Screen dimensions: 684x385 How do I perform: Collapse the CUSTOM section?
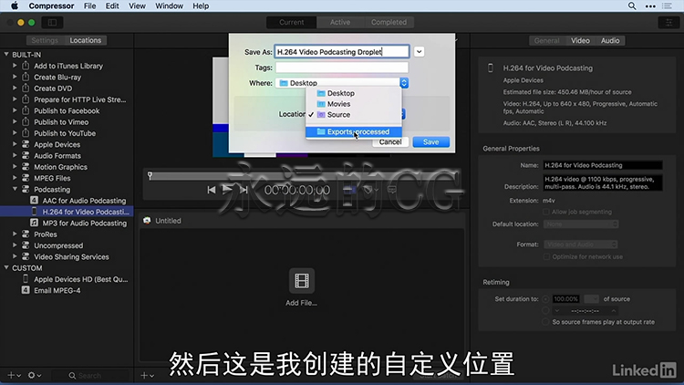(x=6, y=267)
